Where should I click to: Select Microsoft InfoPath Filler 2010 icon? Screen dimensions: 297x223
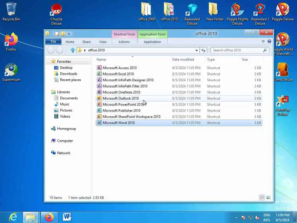click(x=99, y=86)
